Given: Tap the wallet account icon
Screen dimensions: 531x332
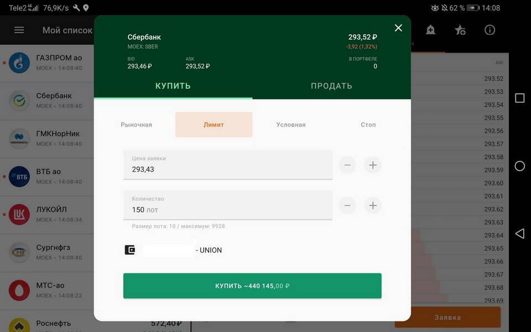Looking at the screenshot, I should 129,250.
